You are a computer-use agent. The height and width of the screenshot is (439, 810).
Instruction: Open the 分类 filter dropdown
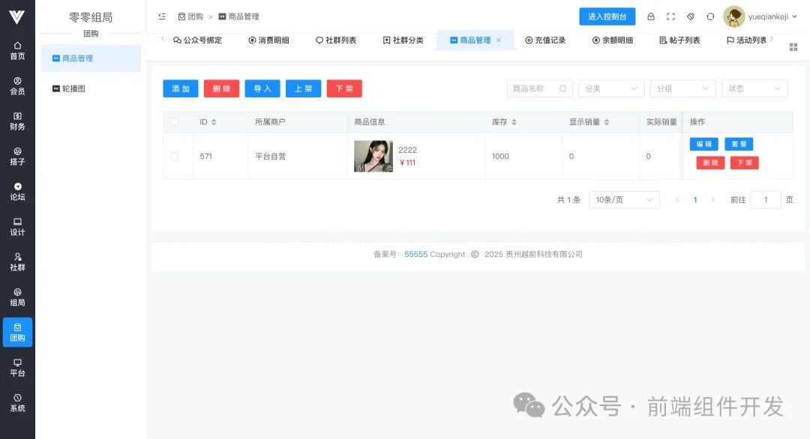611,88
